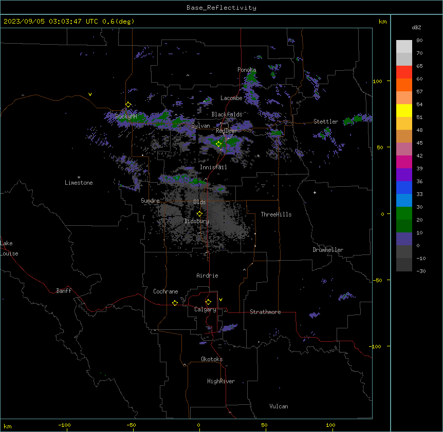Click the Okotoks city label
443x432 pixels.
tap(212, 359)
